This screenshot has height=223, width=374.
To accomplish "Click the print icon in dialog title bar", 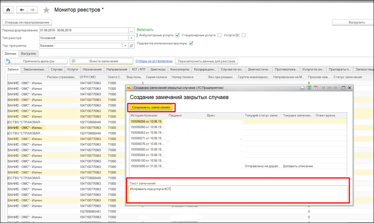I will pos(303,88).
